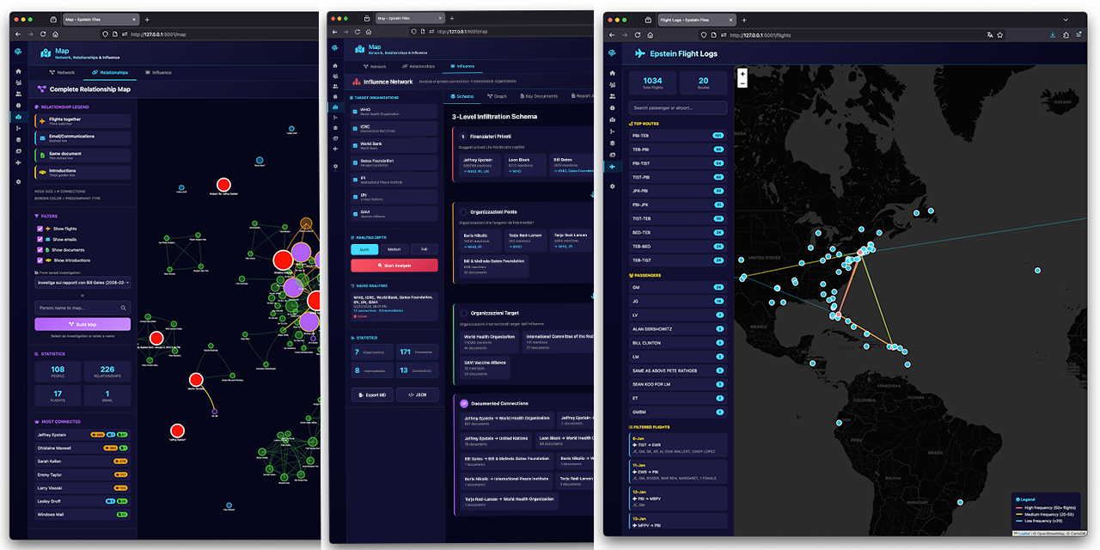
Task: Open Home icon in middle window sidebar
Action: (335, 66)
